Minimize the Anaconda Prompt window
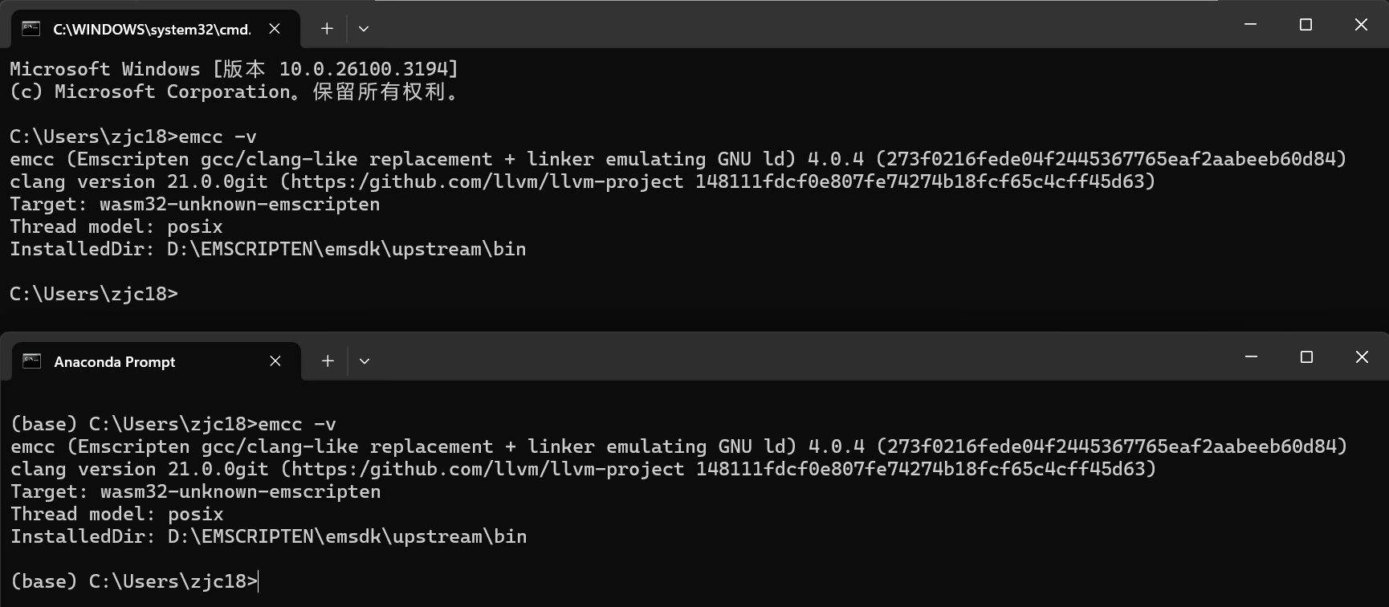This screenshot has height=607, width=1389. (1251, 356)
